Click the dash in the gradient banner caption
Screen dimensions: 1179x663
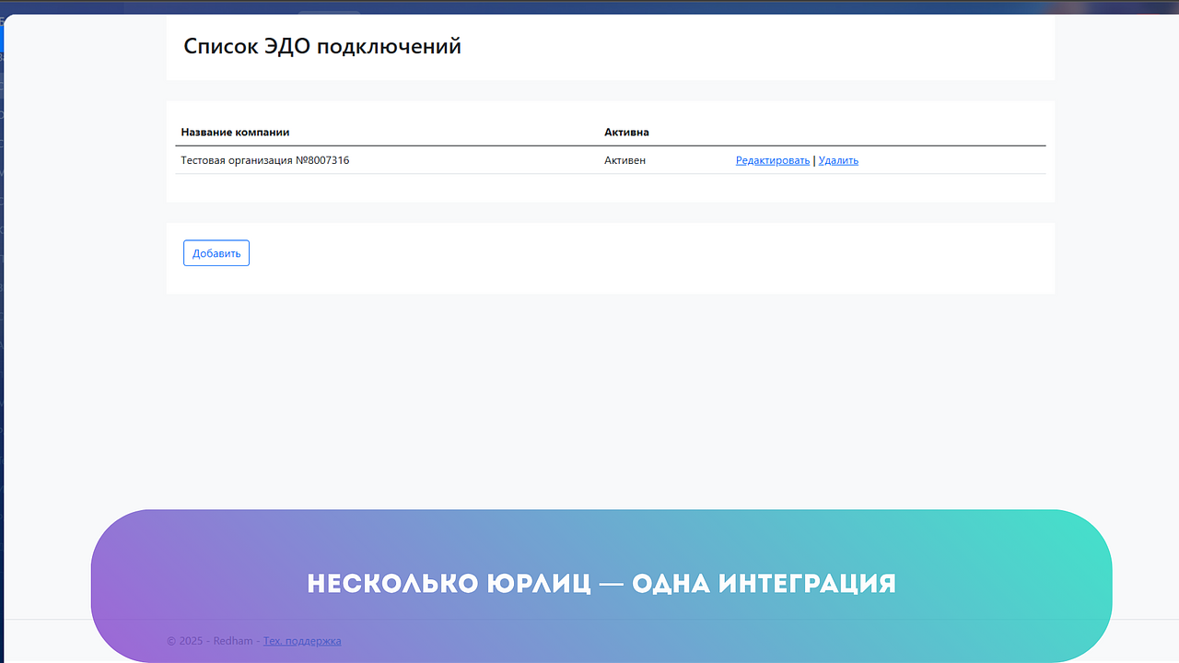(x=612, y=584)
